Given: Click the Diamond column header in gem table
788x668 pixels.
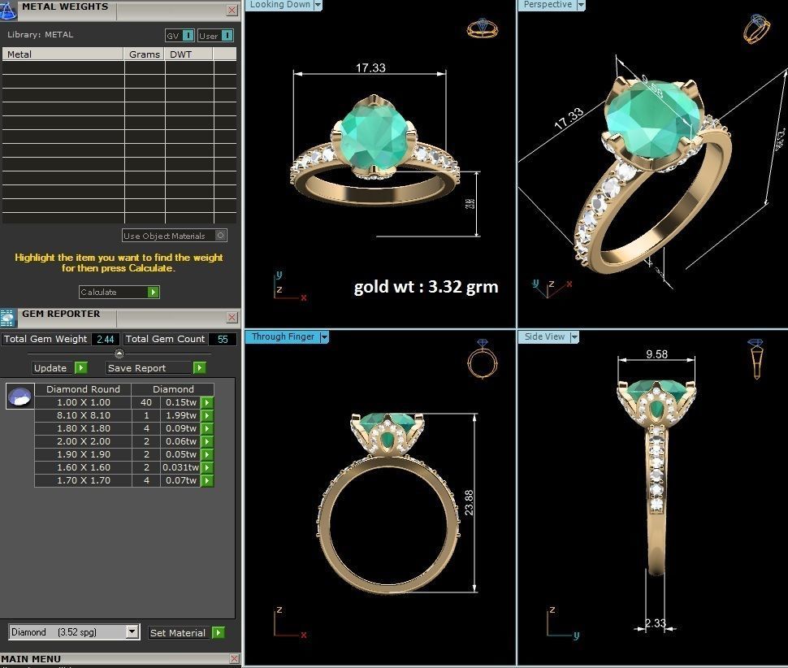Looking at the screenshot, I should [x=173, y=389].
